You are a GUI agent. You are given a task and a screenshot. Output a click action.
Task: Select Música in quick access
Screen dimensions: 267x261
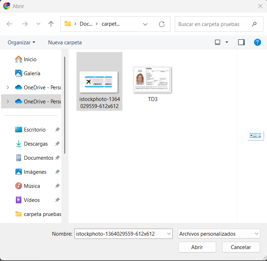(32, 186)
